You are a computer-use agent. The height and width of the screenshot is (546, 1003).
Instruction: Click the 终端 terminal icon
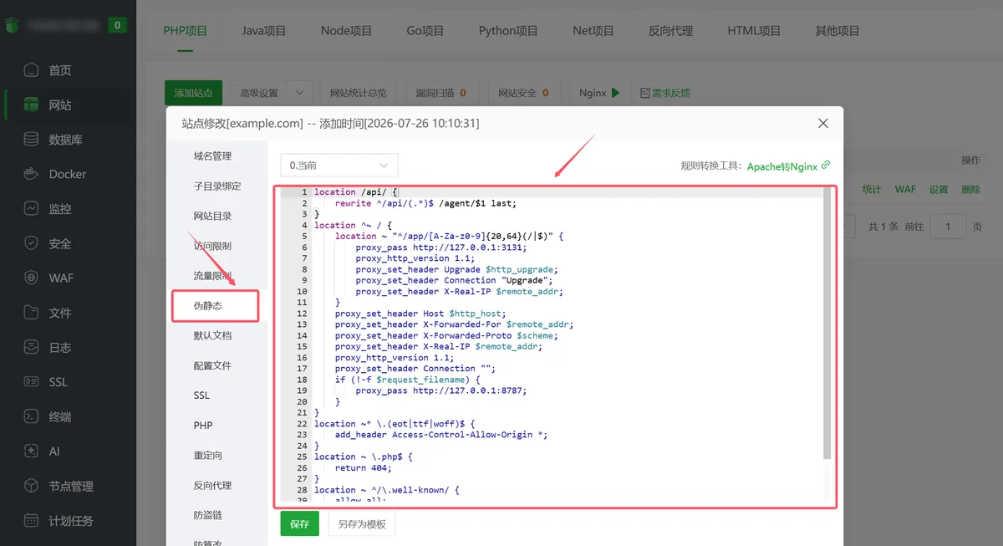tap(32, 416)
